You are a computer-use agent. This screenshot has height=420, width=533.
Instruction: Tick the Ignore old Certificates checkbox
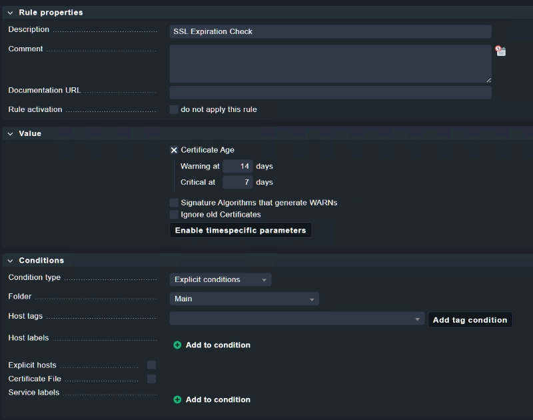coord(174,215)
